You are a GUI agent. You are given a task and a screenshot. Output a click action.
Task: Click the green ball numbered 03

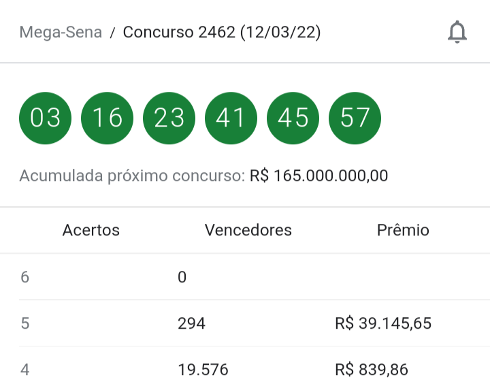click(46, 118)
